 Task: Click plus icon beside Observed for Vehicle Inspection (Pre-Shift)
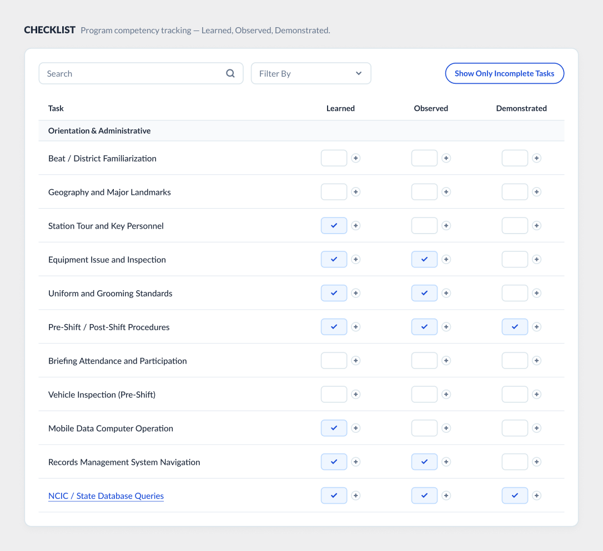point(446,394)
